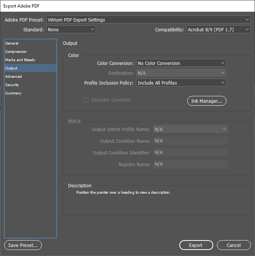Click the Output Condition Identifier field
This screenshot has width=255, height=256.
point(191,153)
